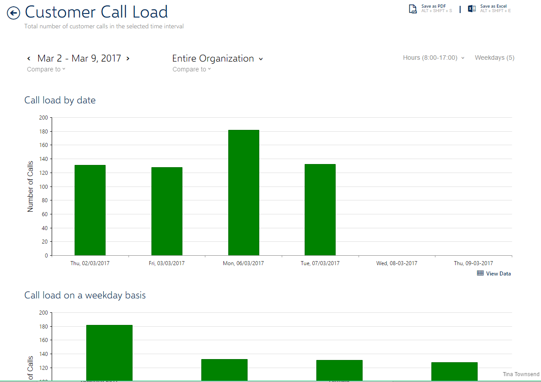Open the Weekdays (5) filter

494,58
